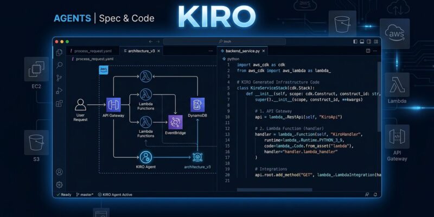
Task: Toggle the primary sidebar layout icon
Action: (x=355, y=42)
